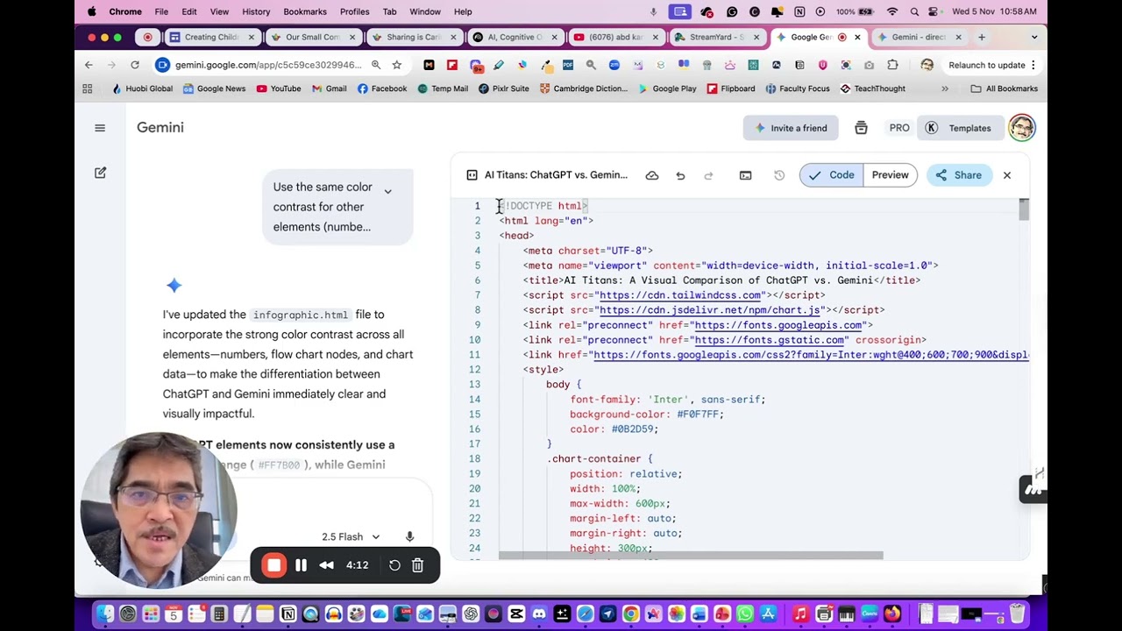Open the canvas console icon
Screen dimensions: 1122x631
coord(745,175)
